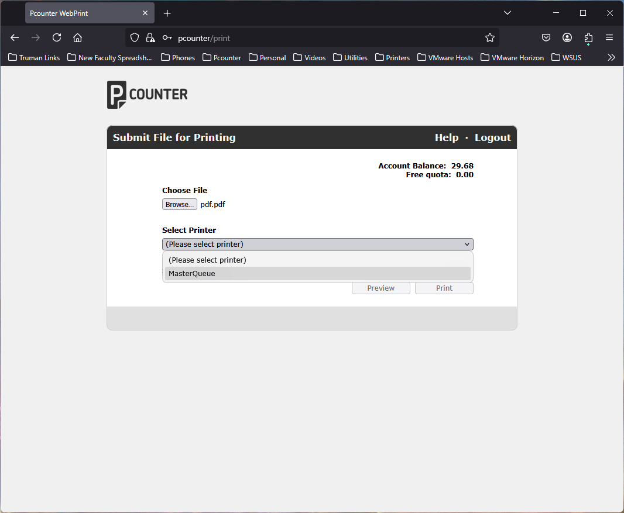Show more bookmarks with the double chevron
624x513 pixels.
[x=611, y=58]
